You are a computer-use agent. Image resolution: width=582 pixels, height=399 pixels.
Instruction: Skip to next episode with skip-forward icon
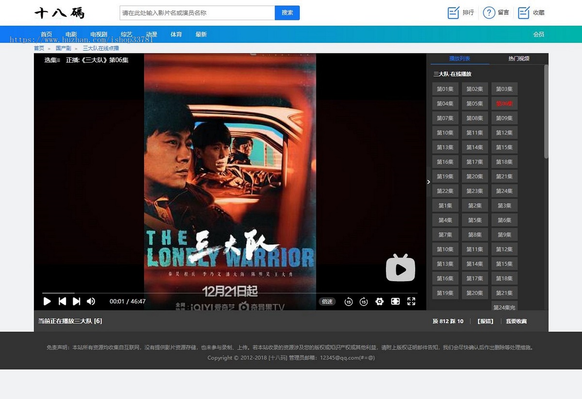click(x=76, y=301)
